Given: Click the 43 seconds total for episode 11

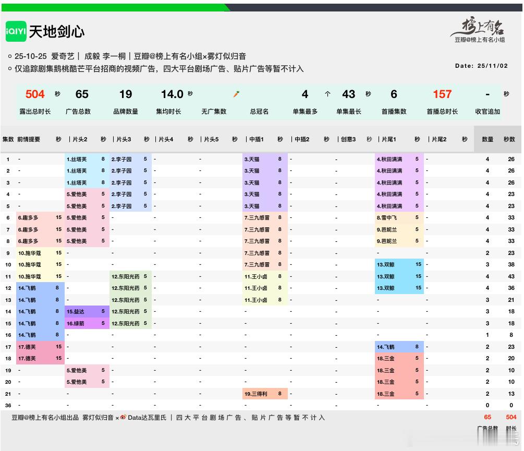Looking at the screenshot, I should 511,277.
